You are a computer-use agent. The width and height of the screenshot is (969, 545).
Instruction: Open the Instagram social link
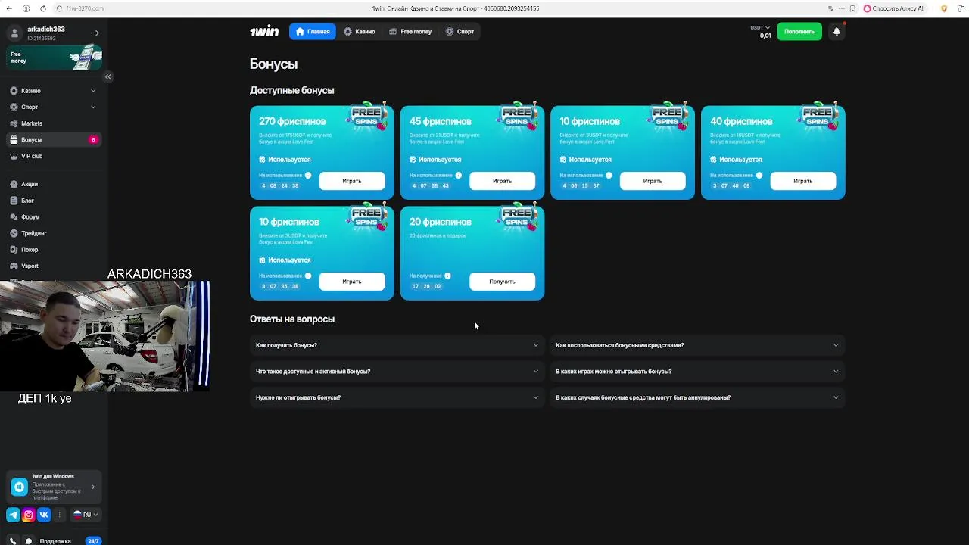coord(29,515)
